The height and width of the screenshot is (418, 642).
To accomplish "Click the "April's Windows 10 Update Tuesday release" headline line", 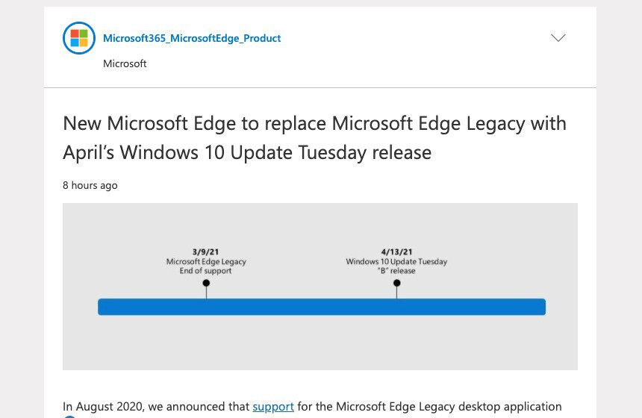I will [247, 152].
